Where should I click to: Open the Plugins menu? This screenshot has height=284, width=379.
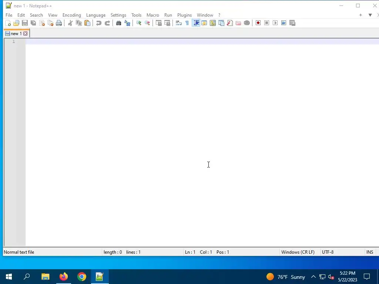(184, 15)
